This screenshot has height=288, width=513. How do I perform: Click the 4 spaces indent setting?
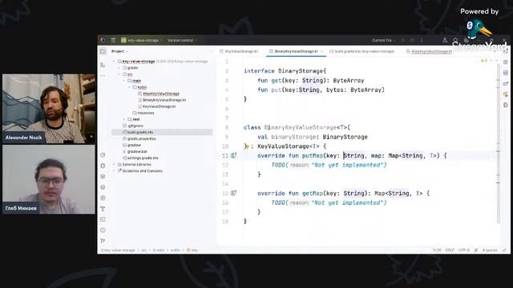click(490, 250)
